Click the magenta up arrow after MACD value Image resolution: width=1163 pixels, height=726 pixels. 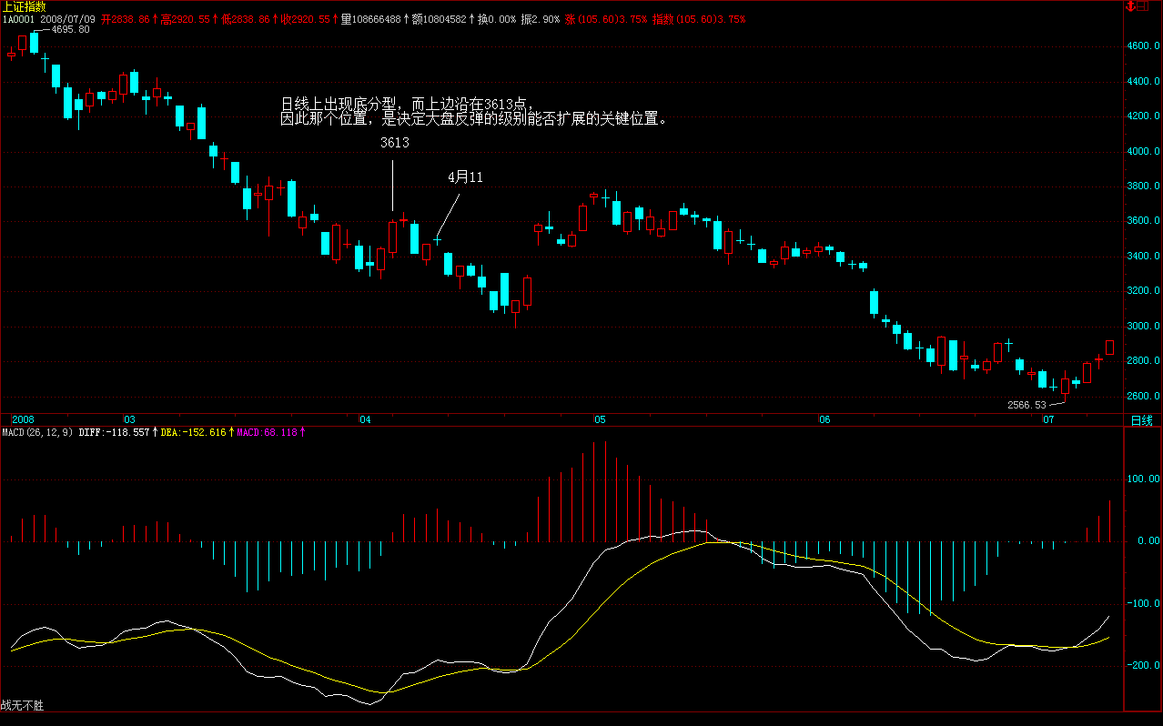(302, 433)
